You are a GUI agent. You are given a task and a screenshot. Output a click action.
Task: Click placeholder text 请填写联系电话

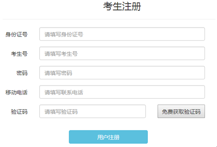click(64, 92)
